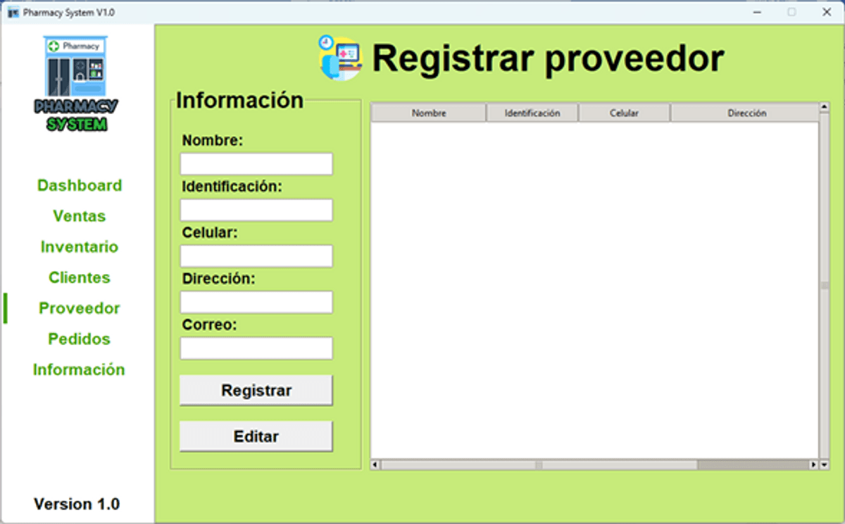Click the Pharmacy System logo image
Viewport: 845px width, 524px height.
[x=76, y=83]
